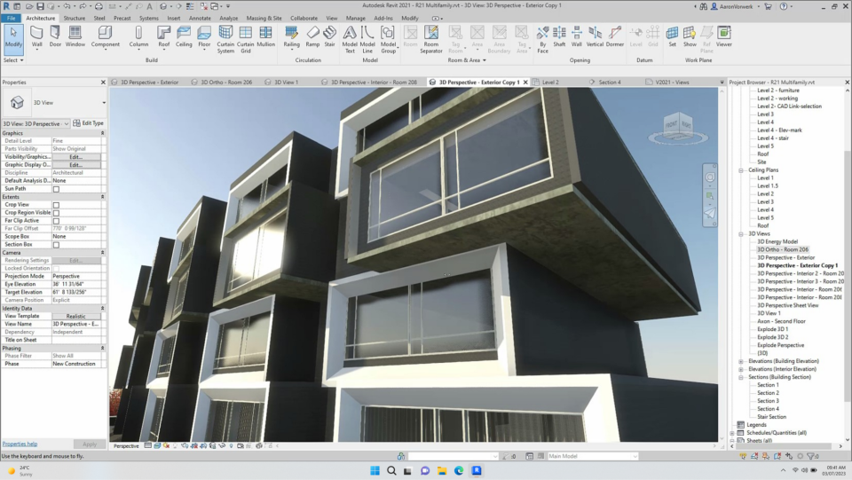Select the Curtain Grid tool

pyautogui.click(x=245, y=35)
